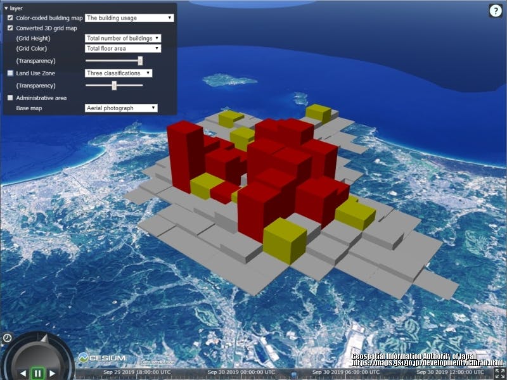Click timeline at Sep 29 2019 18:00:00 UTC

[x=138, y=372]
